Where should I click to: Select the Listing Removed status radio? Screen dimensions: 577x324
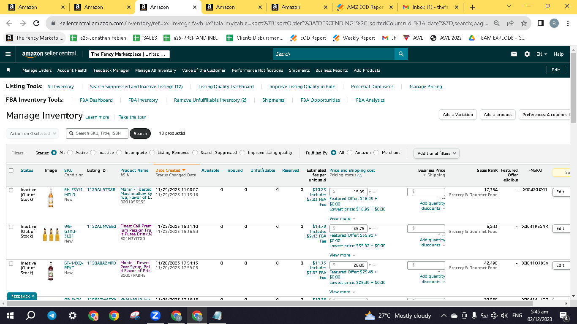pos(152,153)
